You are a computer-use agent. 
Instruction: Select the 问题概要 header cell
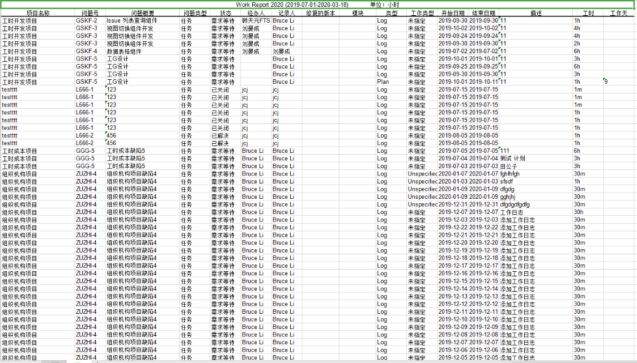(142, 12)
